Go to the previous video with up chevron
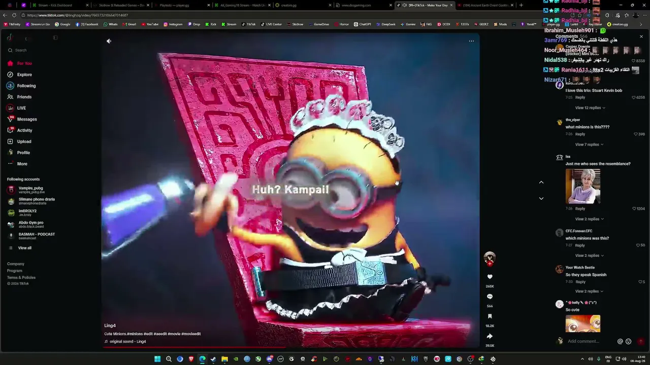Viewport: 650px width, 365px height. [541, 182]
